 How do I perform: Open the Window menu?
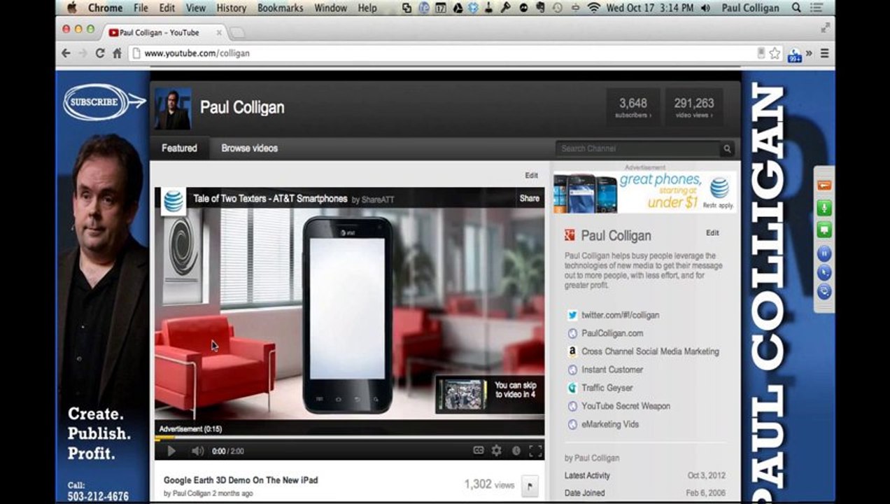point(330,8)
